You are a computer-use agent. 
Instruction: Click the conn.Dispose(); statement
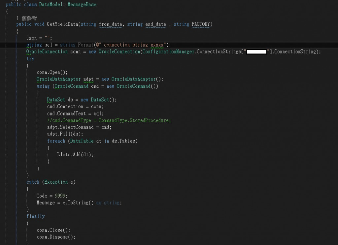(x=56, y=237)
